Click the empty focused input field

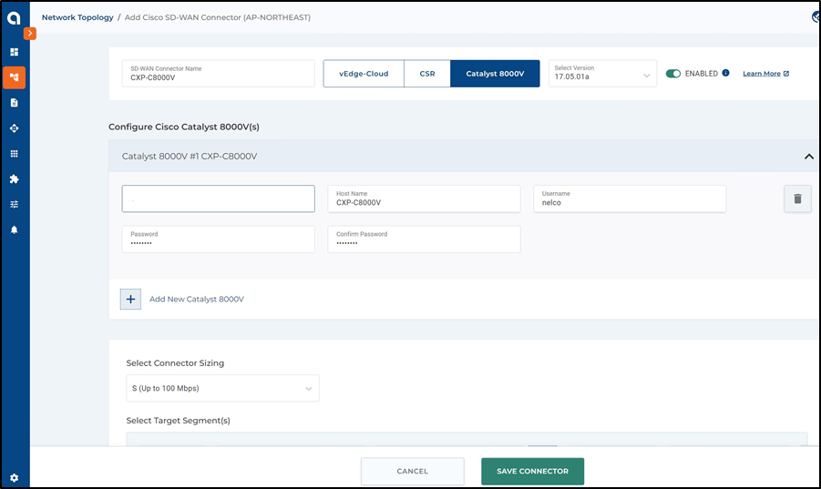point(219,199)
